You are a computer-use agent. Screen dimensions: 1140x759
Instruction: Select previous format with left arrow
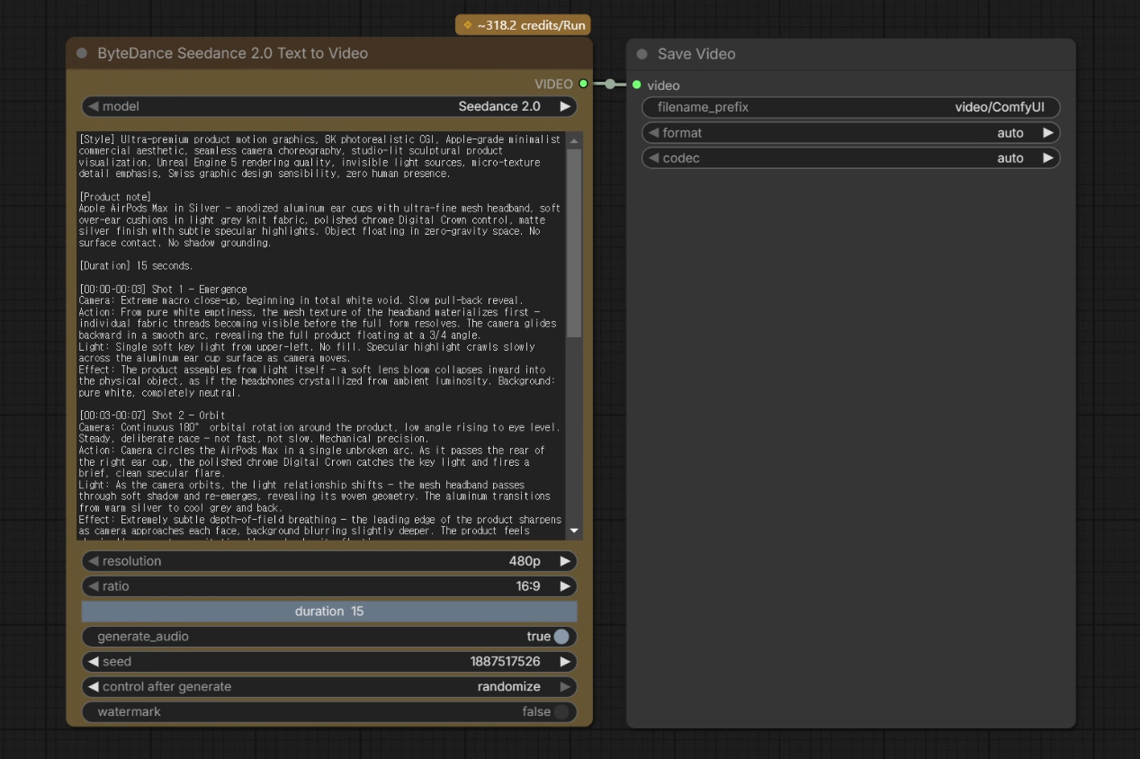click(654, 133)
